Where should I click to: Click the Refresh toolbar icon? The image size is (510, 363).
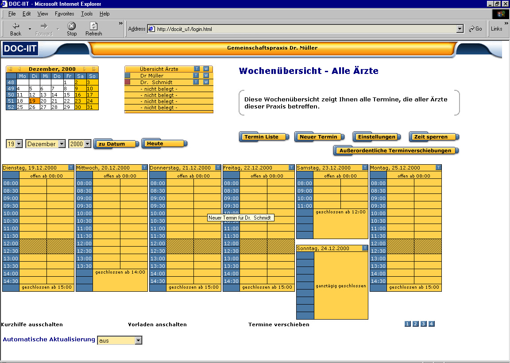pos(94,26)
